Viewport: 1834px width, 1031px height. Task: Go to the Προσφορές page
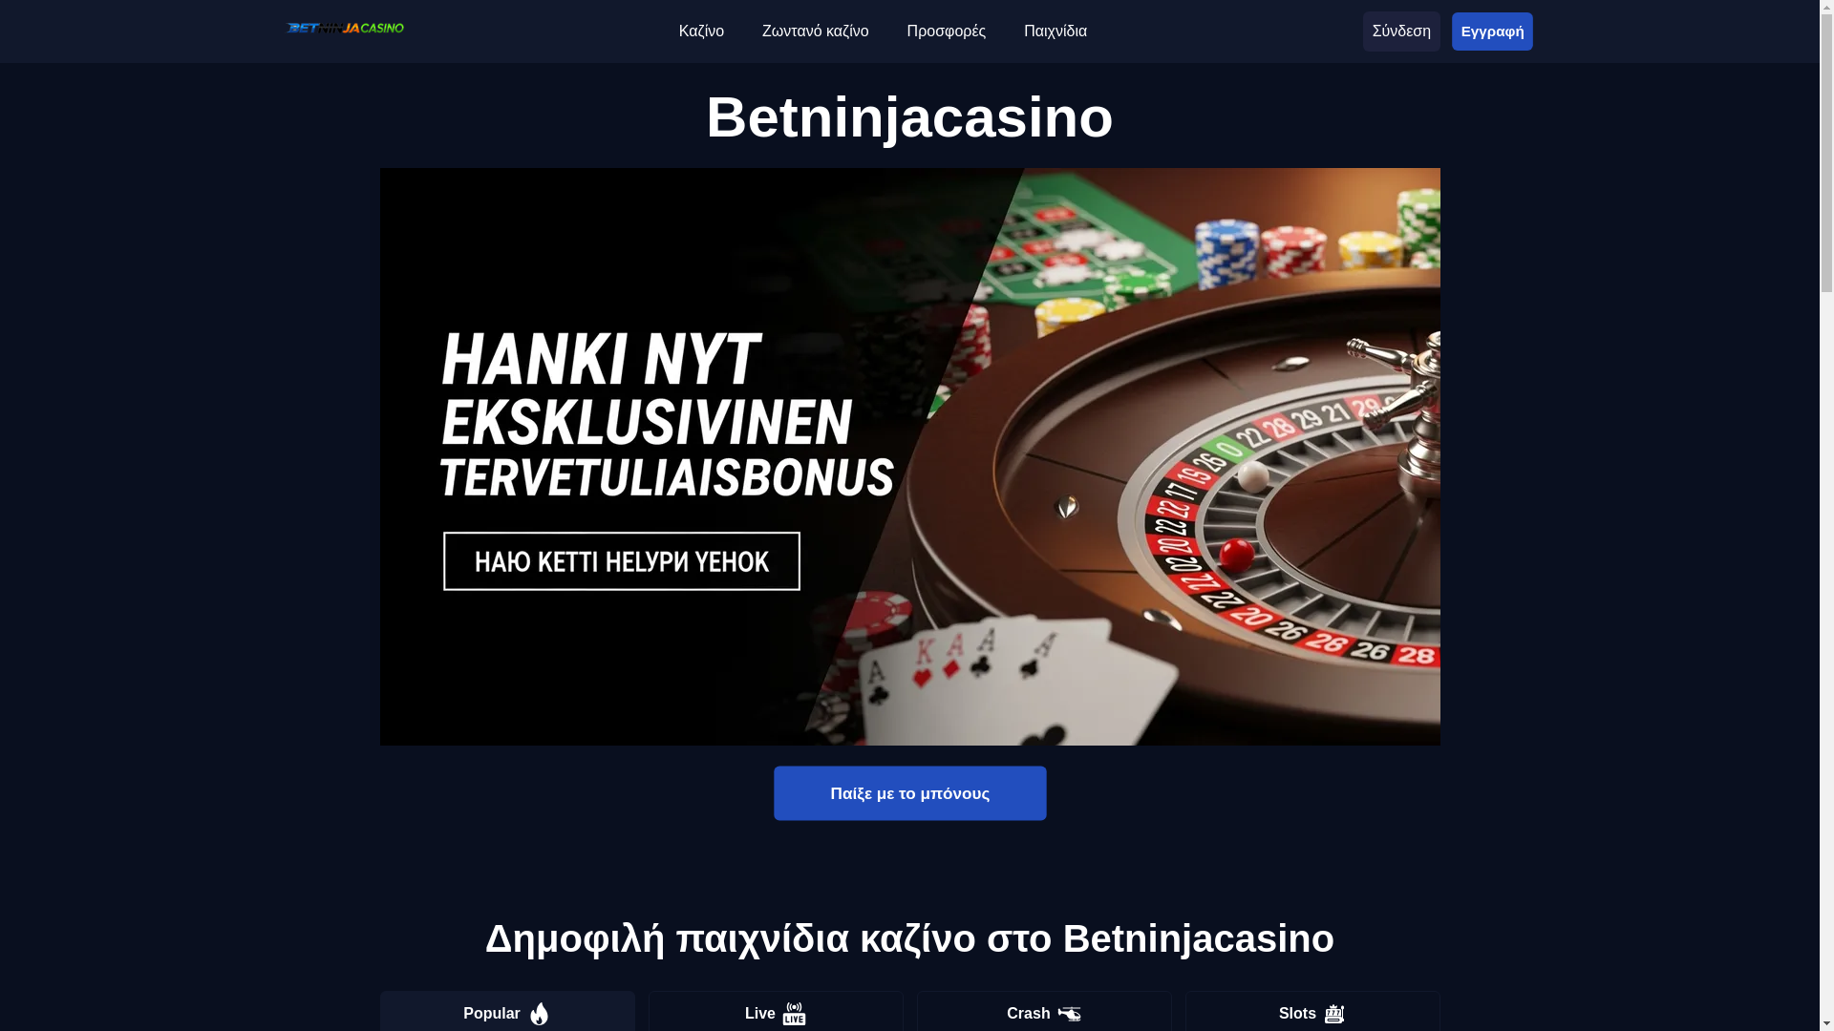(947, 32)
